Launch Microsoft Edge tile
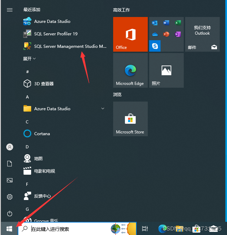Image resolution: width=227 pixels, height=235 pixels. pos(130,70)
